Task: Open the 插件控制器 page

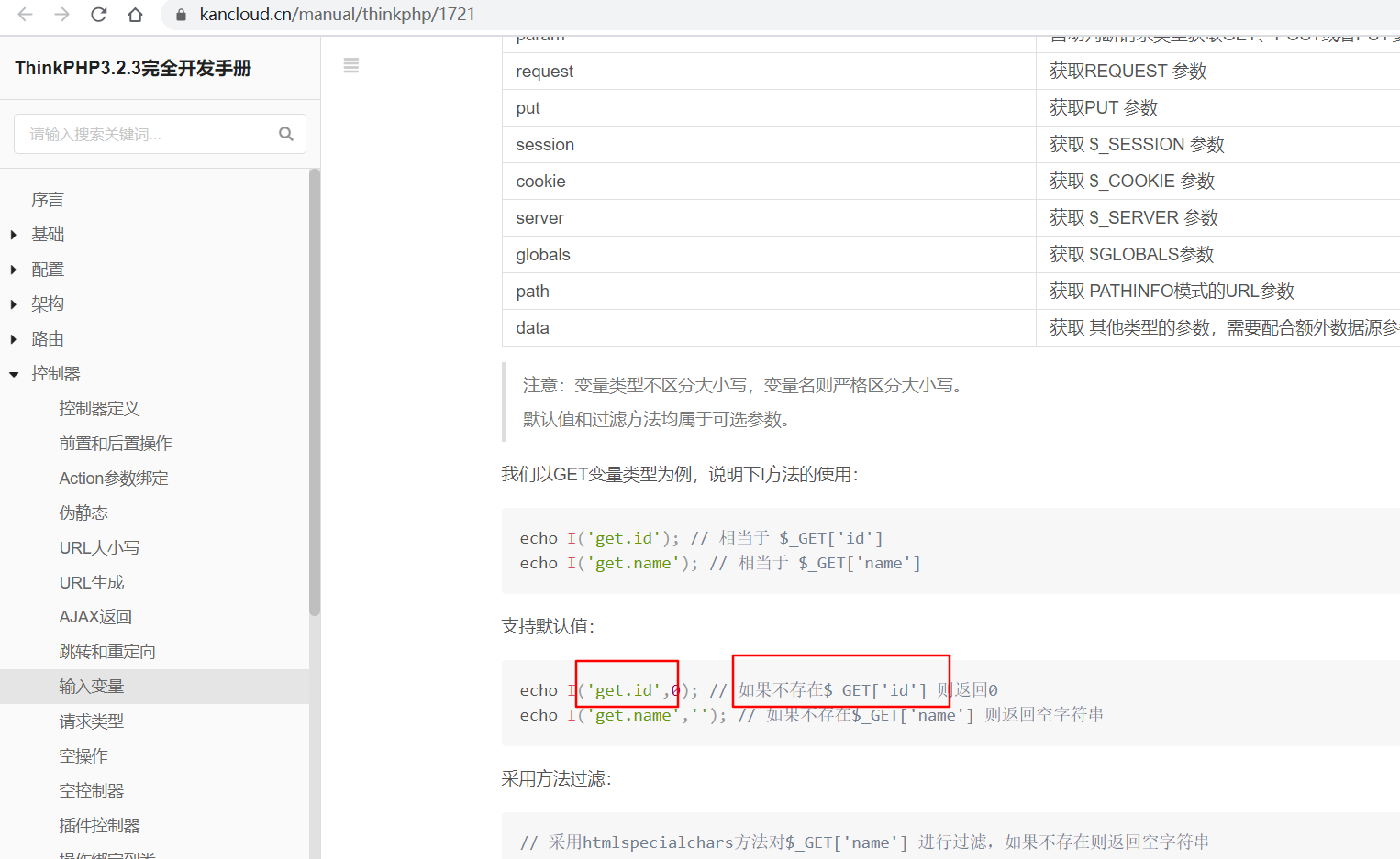Action: pyautogui.click(x=99, y=826)
